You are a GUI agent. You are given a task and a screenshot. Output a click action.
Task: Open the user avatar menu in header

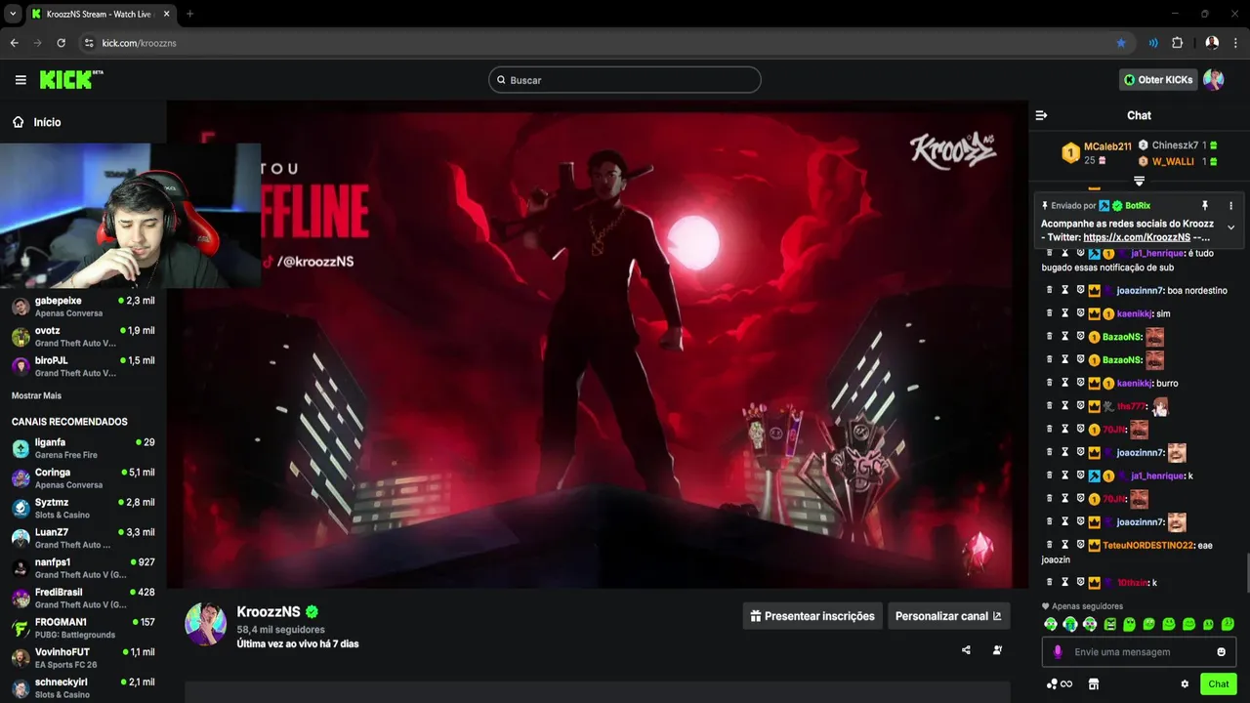tap(1213, 80)
